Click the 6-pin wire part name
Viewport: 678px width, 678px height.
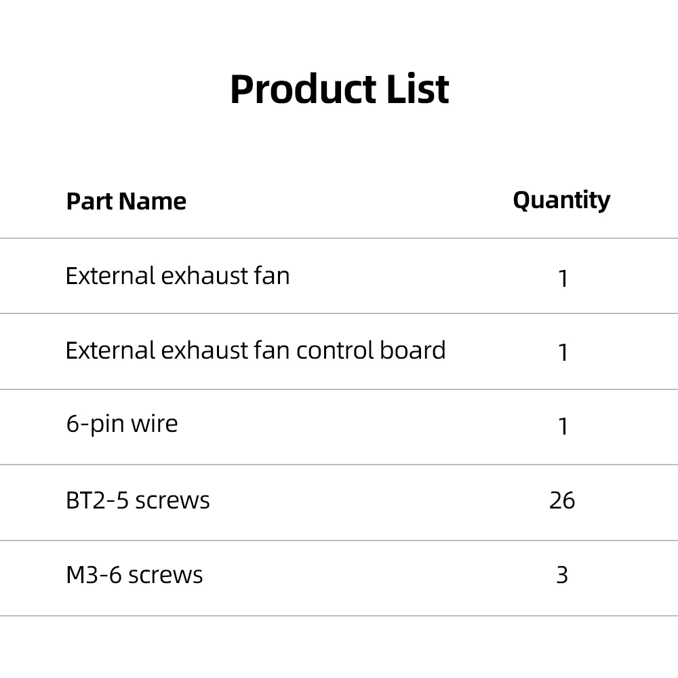[x=122, y=424]
